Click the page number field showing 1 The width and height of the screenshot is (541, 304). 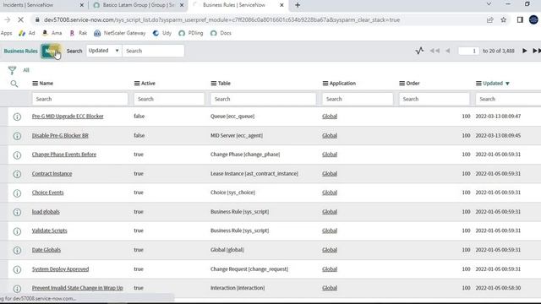point(468,51)
